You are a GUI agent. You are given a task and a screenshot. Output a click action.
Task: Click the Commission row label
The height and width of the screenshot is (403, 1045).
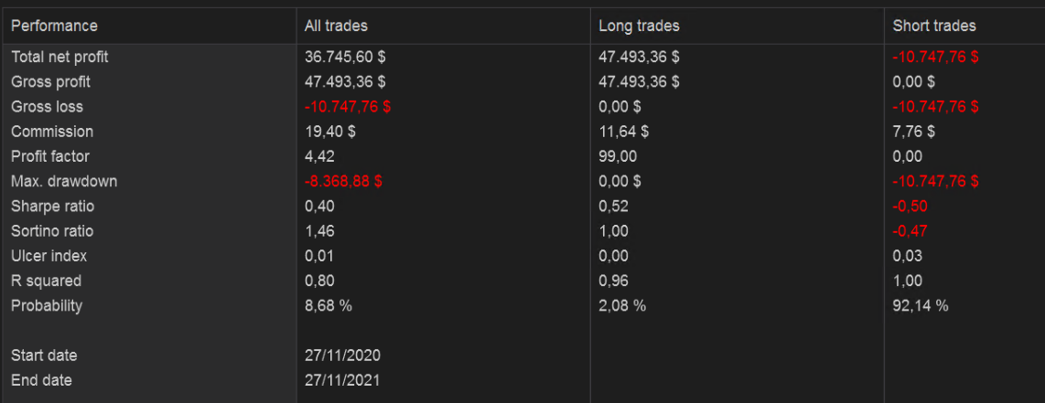(x=52, y=132)
